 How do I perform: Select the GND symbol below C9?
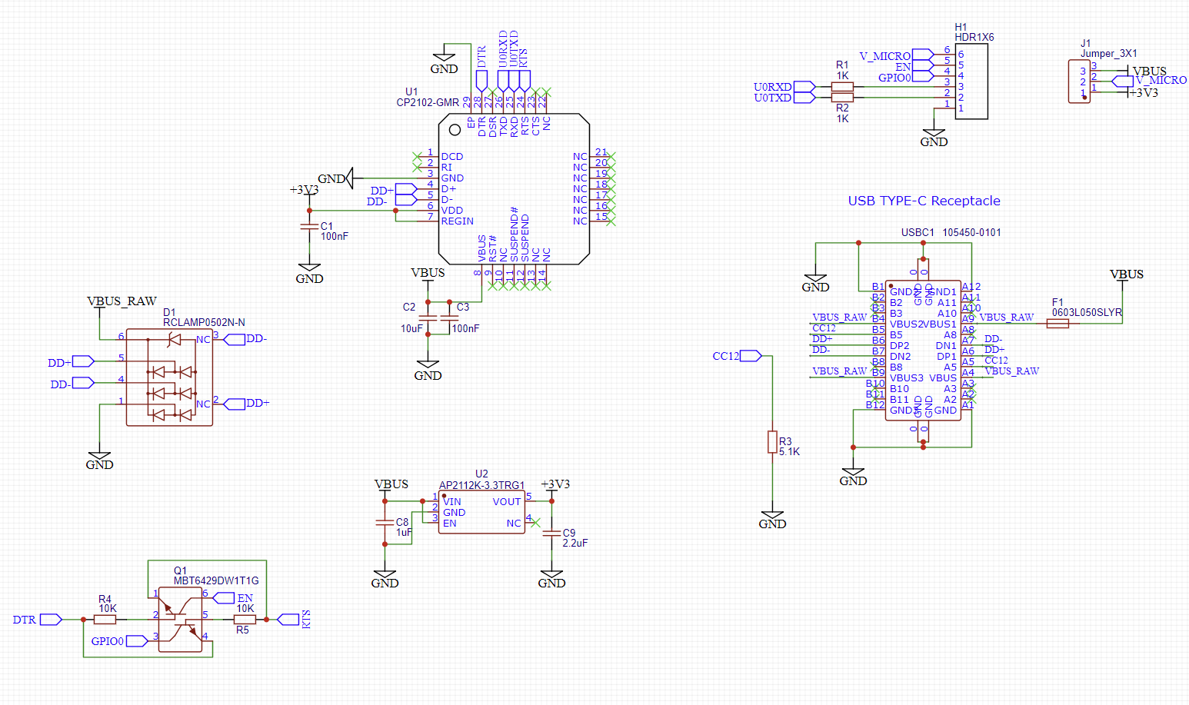(551, 579)
